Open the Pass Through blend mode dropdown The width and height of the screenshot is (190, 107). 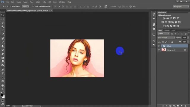coord(166,38)
